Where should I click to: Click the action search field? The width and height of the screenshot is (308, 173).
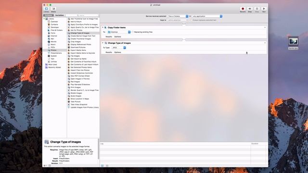[x=82, y=15]
